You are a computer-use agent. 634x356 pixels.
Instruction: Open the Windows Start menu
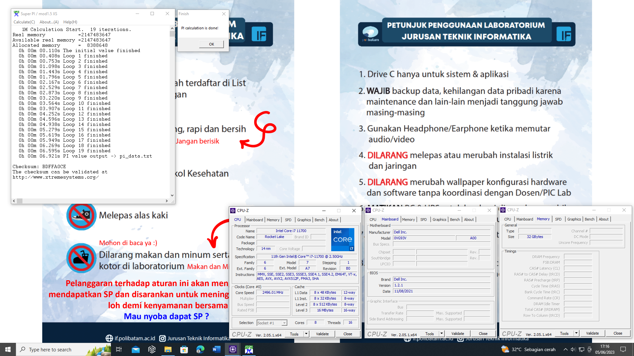(8, 349)
